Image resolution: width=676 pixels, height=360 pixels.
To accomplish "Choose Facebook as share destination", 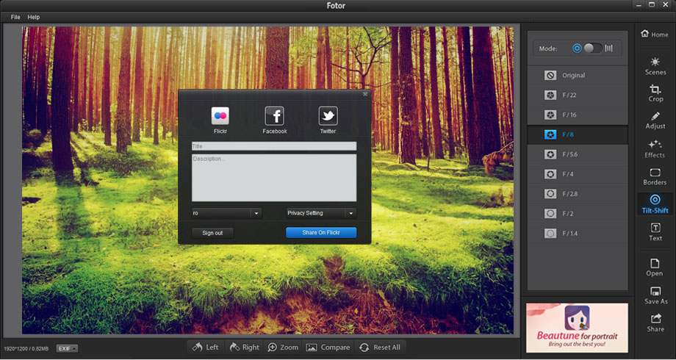I will [x=274, y=116].
